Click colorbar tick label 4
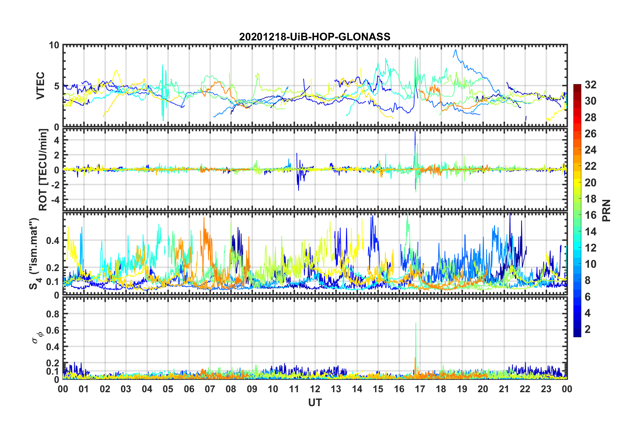 pyautogui.click(x=588, y=313)
